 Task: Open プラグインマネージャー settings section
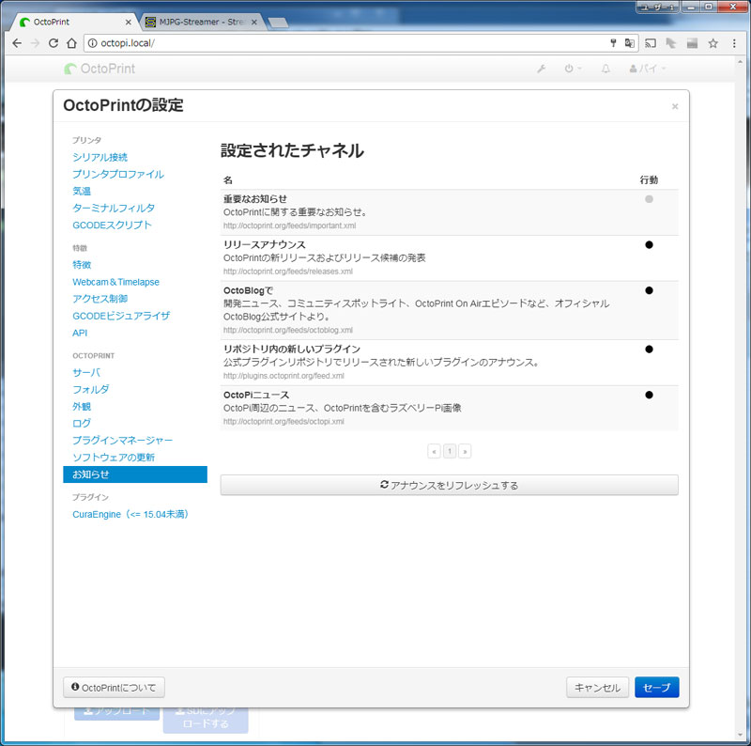(x=123, y=440)
